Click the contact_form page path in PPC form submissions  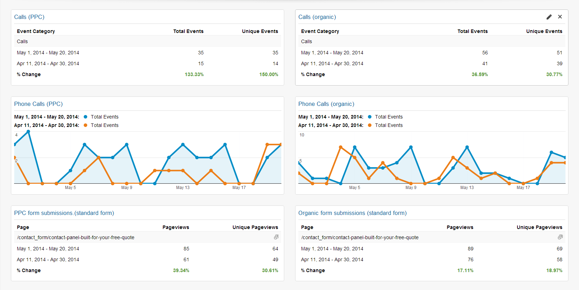point(76,237)
